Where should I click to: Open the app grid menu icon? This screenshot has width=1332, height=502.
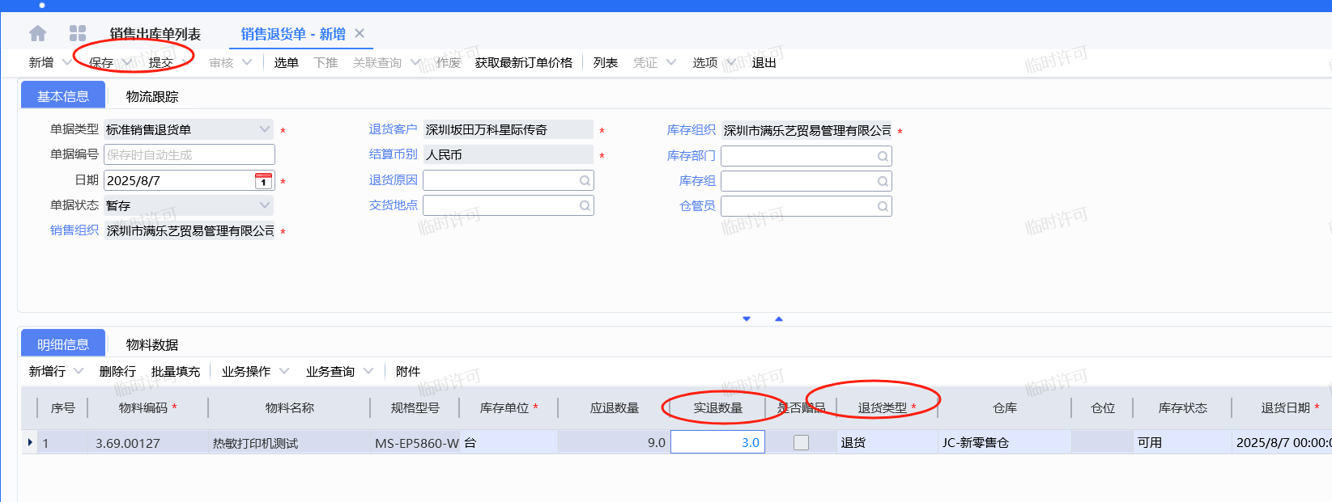[78, 33]
